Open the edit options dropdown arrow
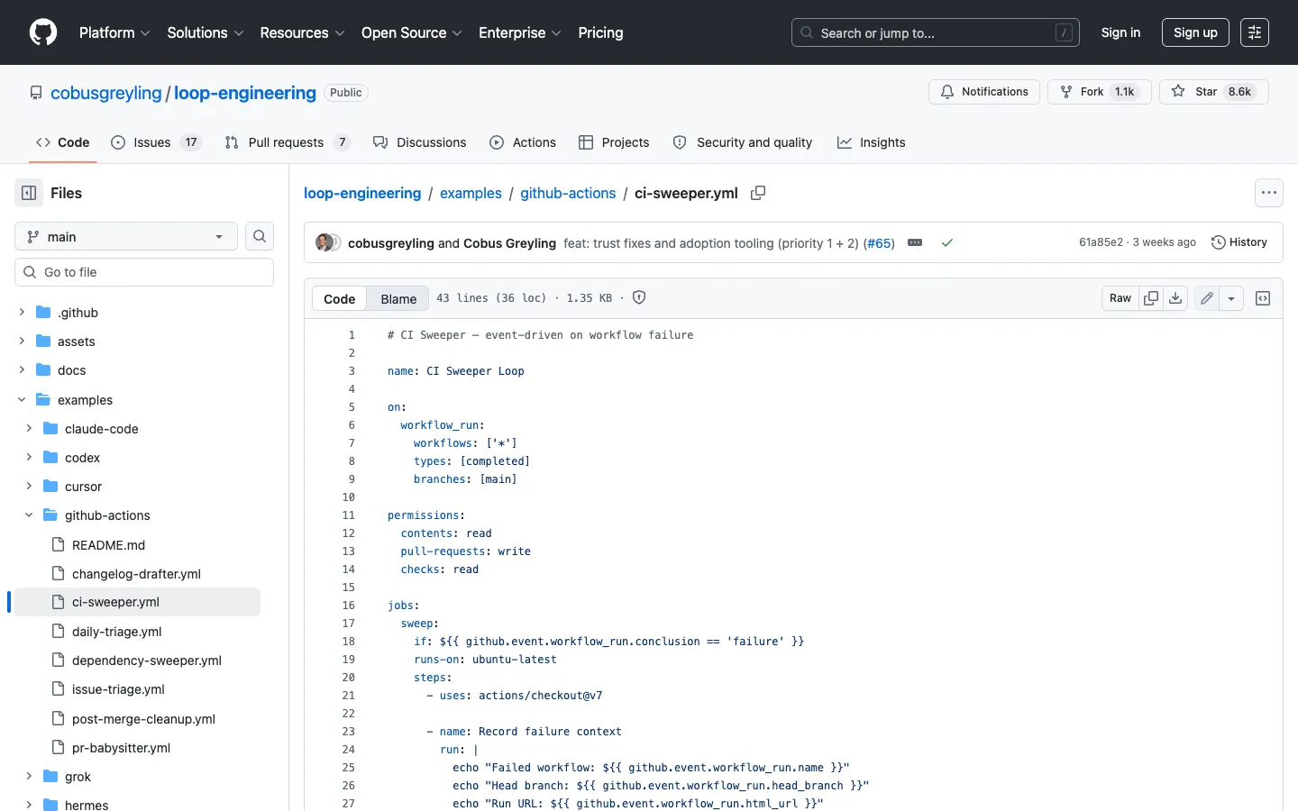The width and height of the screenshot is (1298, 811). [x=1231, y=298]
